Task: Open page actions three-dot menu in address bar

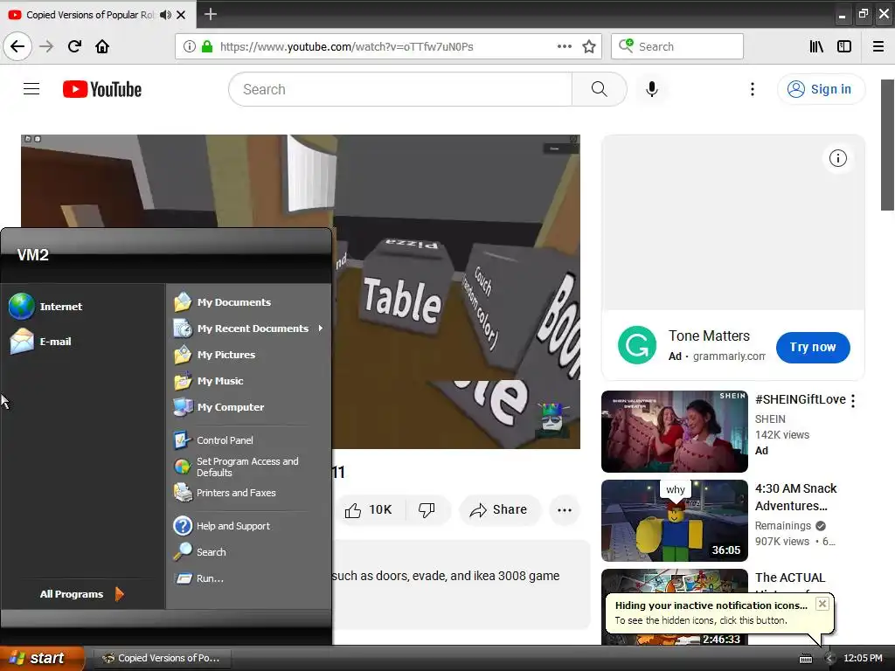Action: [564, 46]
